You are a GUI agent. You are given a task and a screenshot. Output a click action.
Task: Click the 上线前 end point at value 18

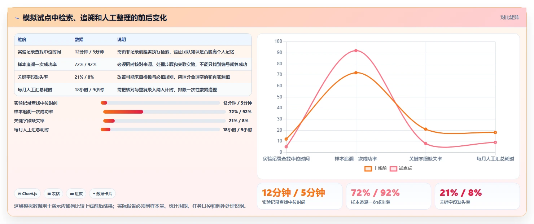(495, 132)
